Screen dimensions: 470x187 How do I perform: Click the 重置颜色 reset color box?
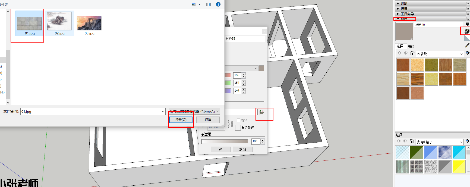(238, 128)
